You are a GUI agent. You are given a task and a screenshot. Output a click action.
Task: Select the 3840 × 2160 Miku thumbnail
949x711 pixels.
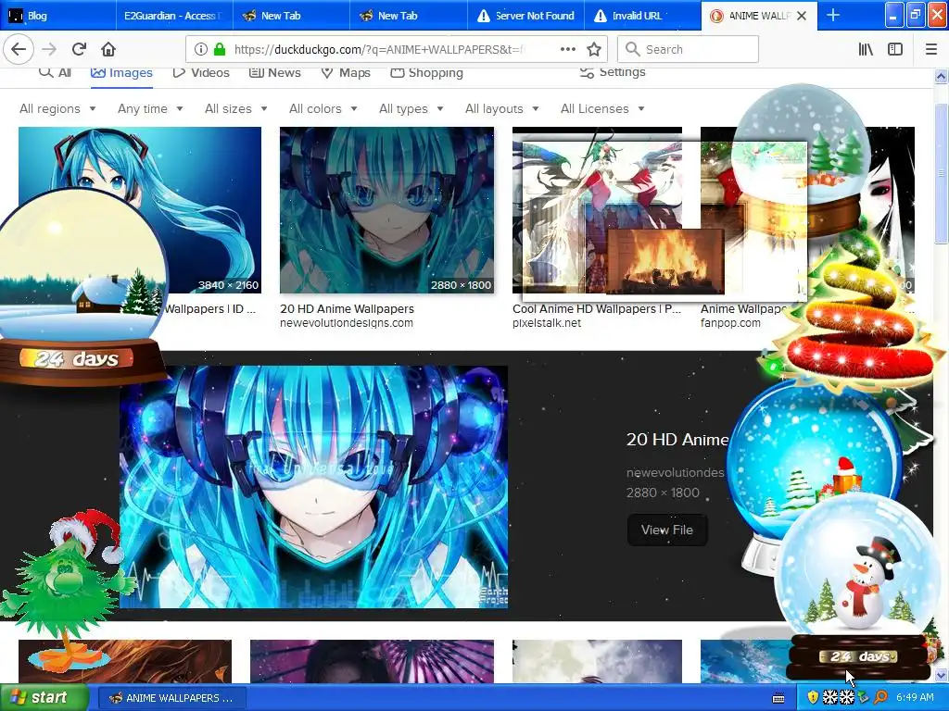[x=140, y=210]
